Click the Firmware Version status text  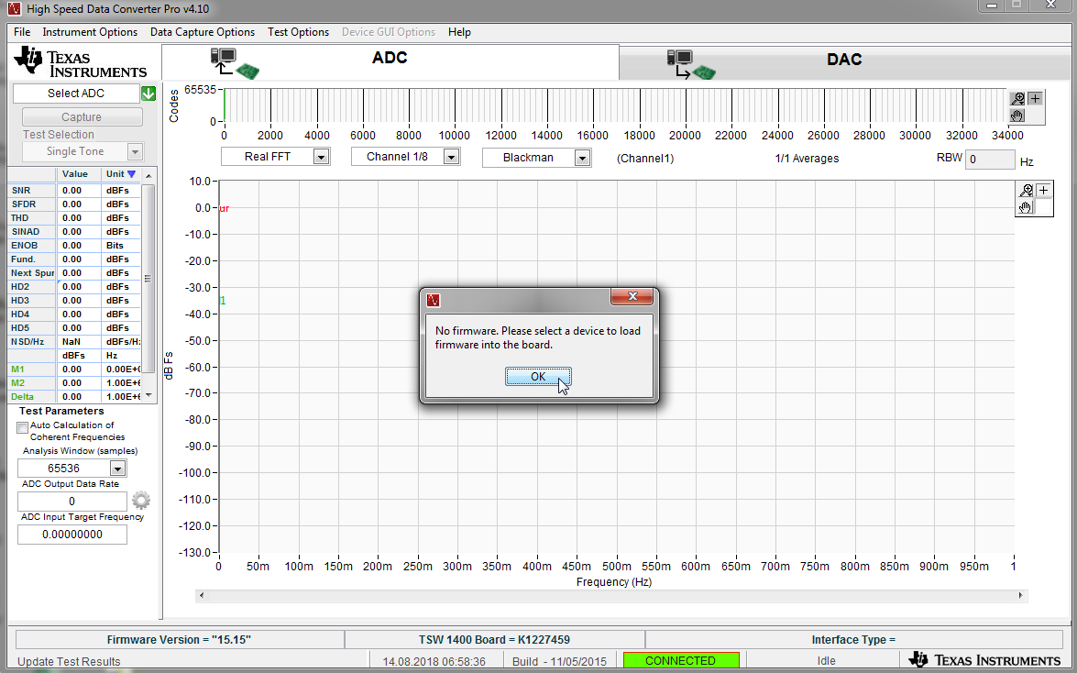tap(180, 639)
